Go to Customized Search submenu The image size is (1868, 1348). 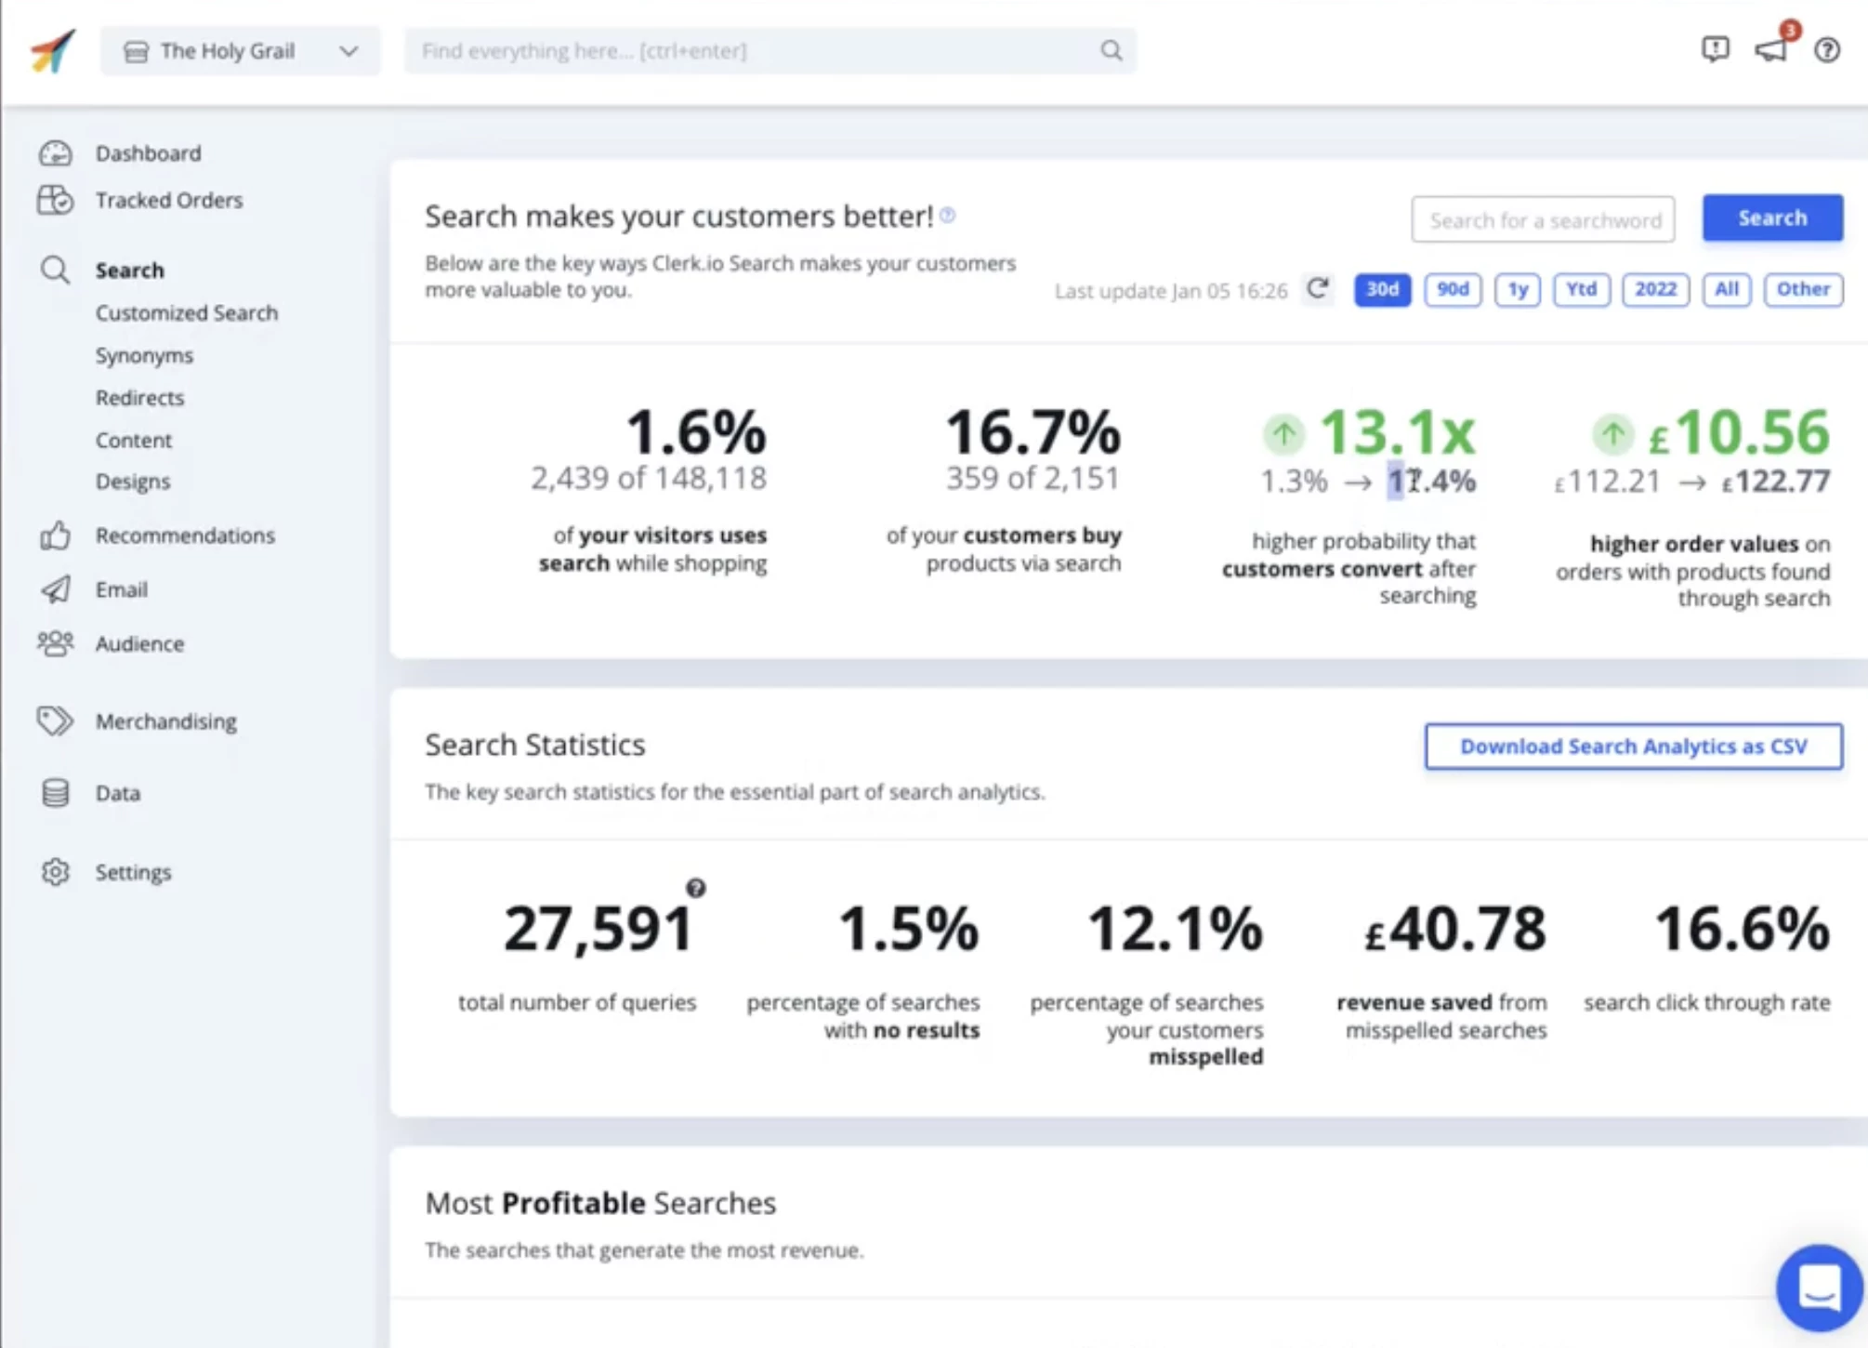tap(186, 312)
